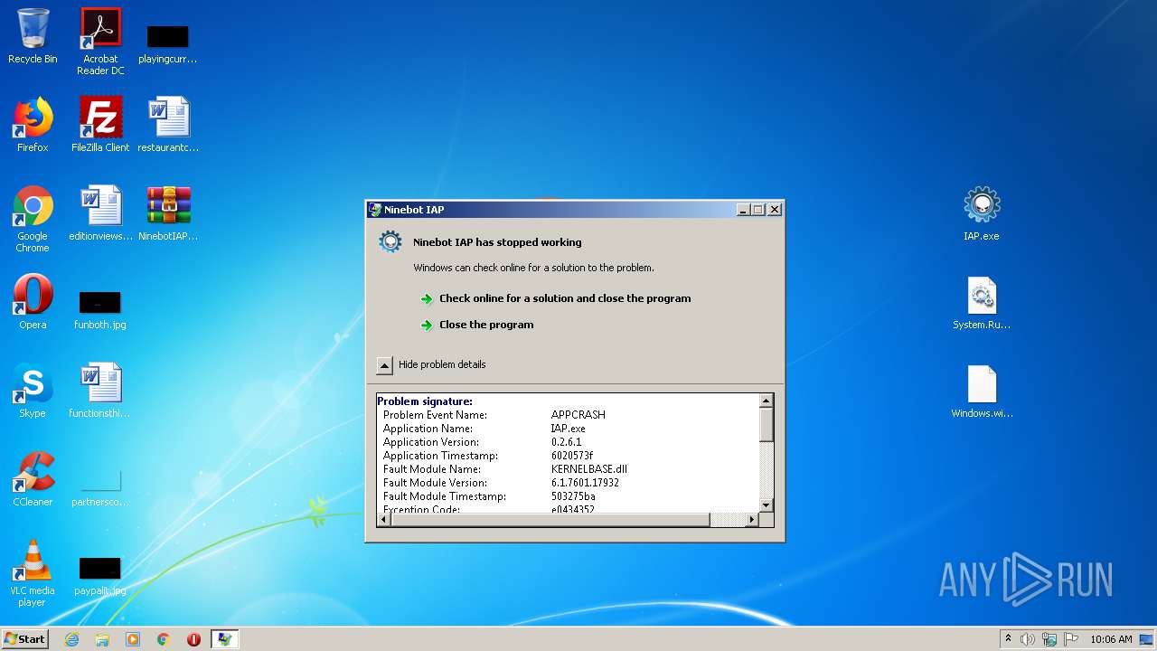
Task: Select the funboth.jpg file
Action: (100, 309)
